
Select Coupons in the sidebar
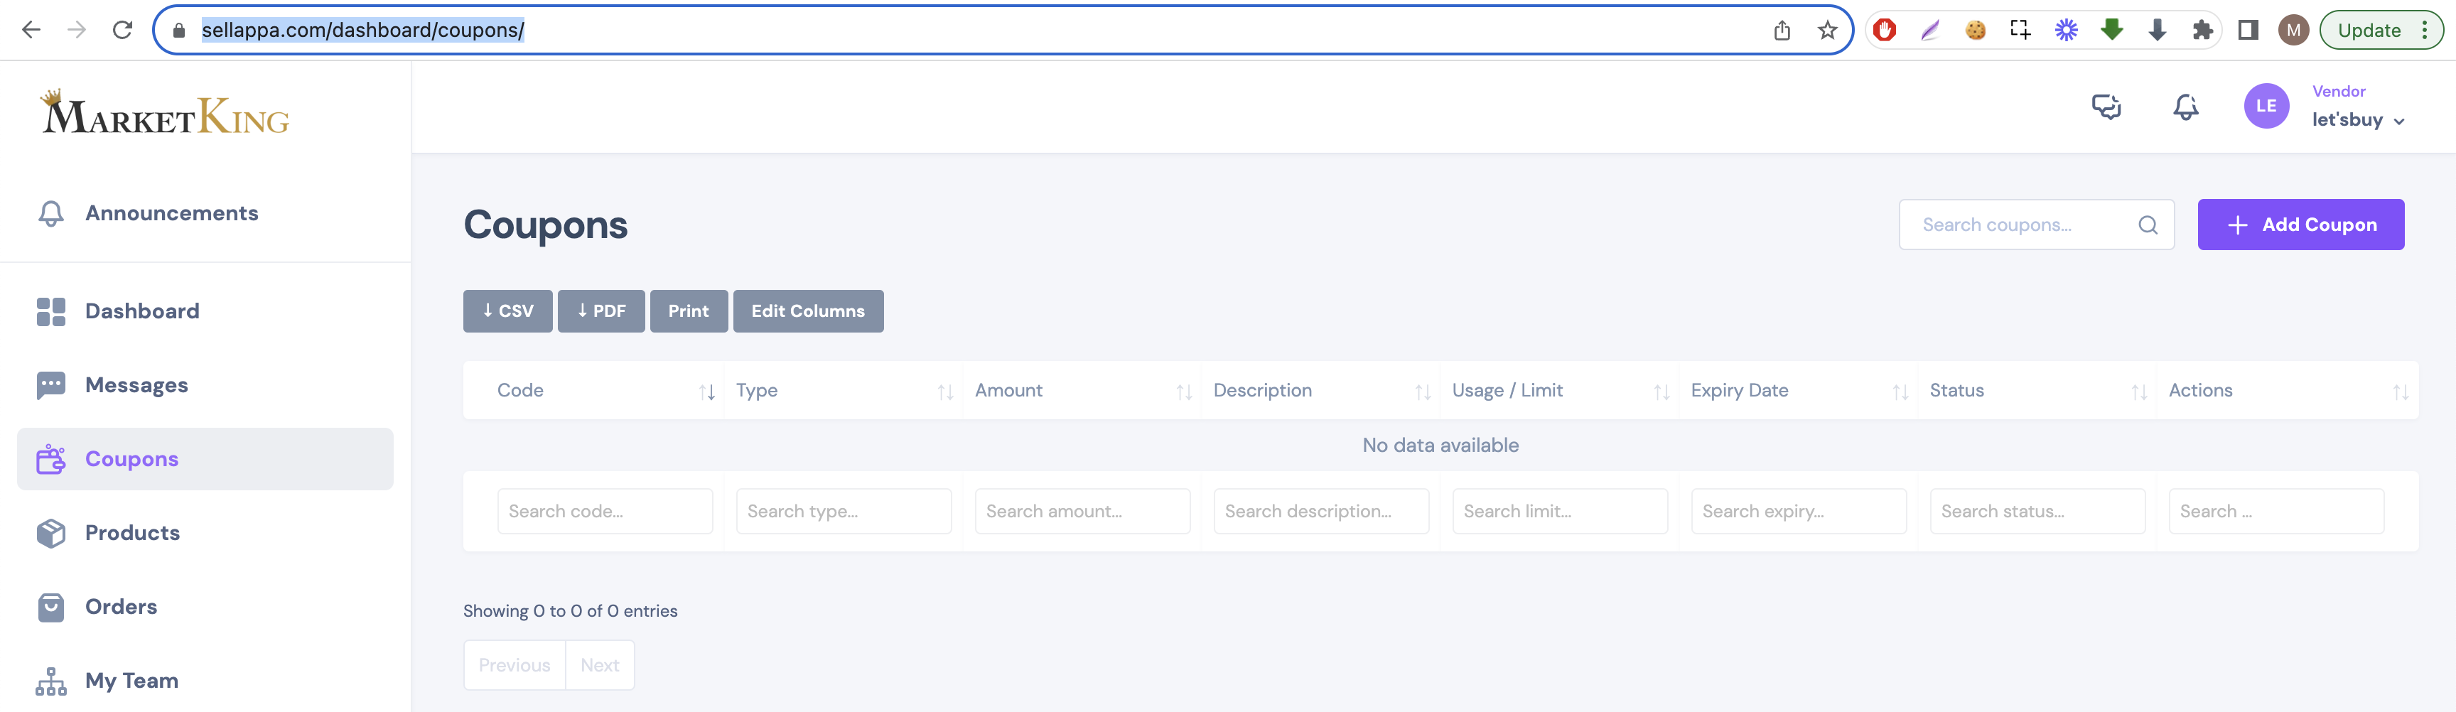click(x=205, y=460)
